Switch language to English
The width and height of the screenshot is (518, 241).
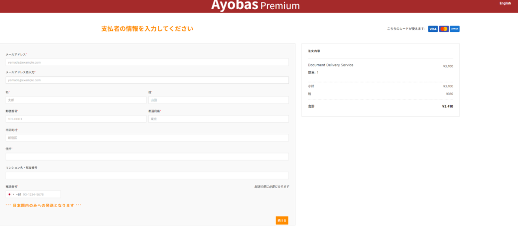505,4
